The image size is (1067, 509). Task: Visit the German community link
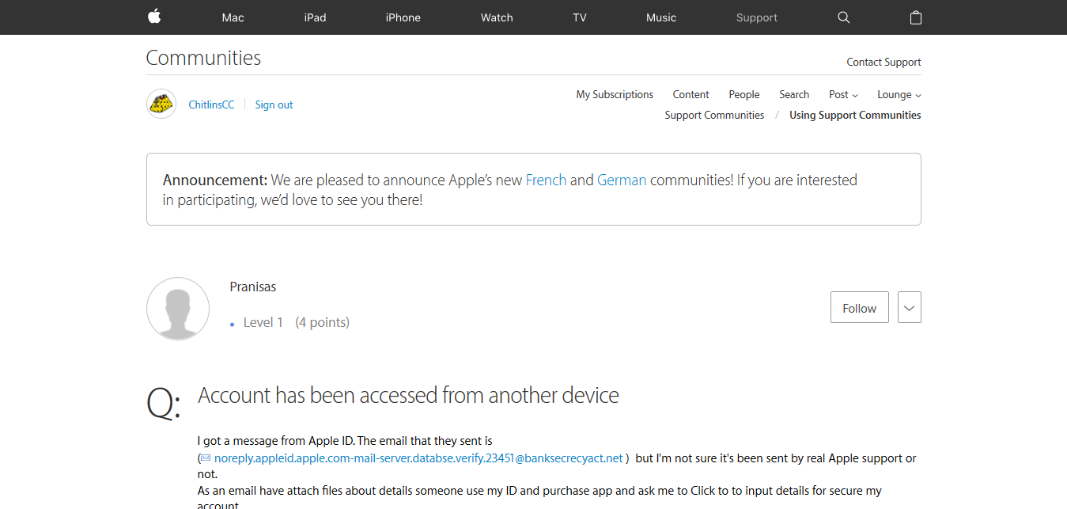click(x=622, y=180)
